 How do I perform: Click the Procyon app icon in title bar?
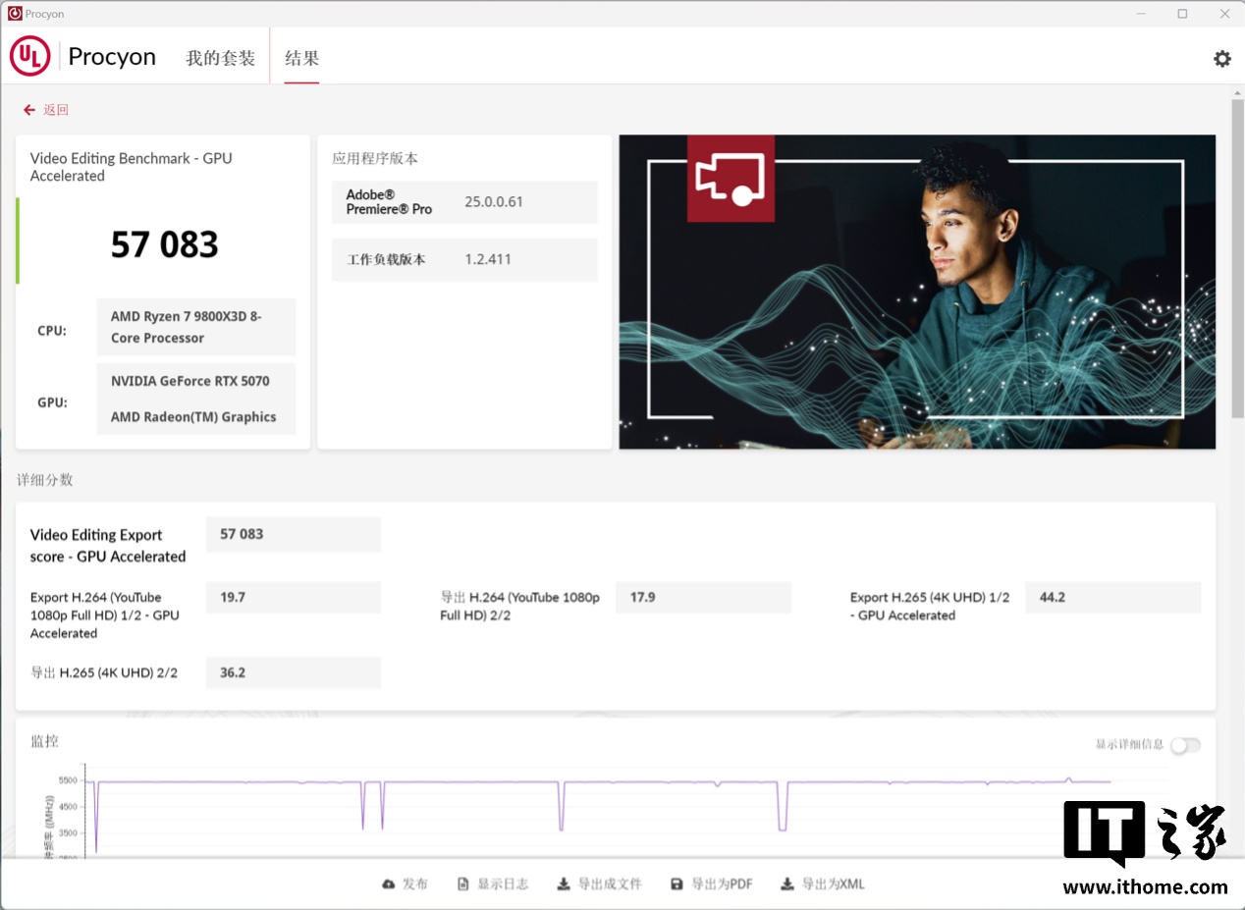[x=14, y=14]
